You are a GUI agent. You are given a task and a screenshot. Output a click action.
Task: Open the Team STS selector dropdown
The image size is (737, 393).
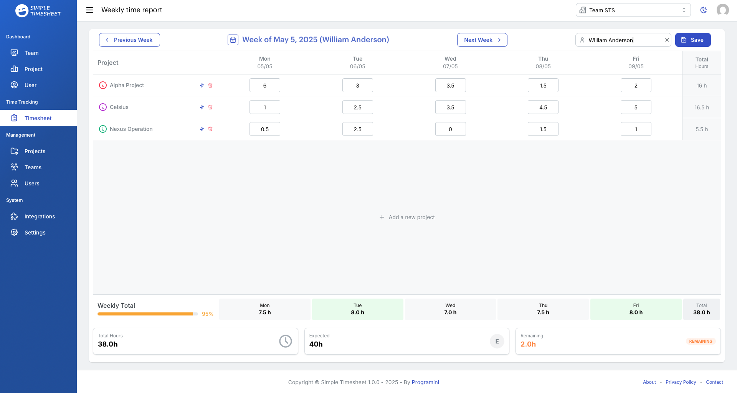(633, 10)
